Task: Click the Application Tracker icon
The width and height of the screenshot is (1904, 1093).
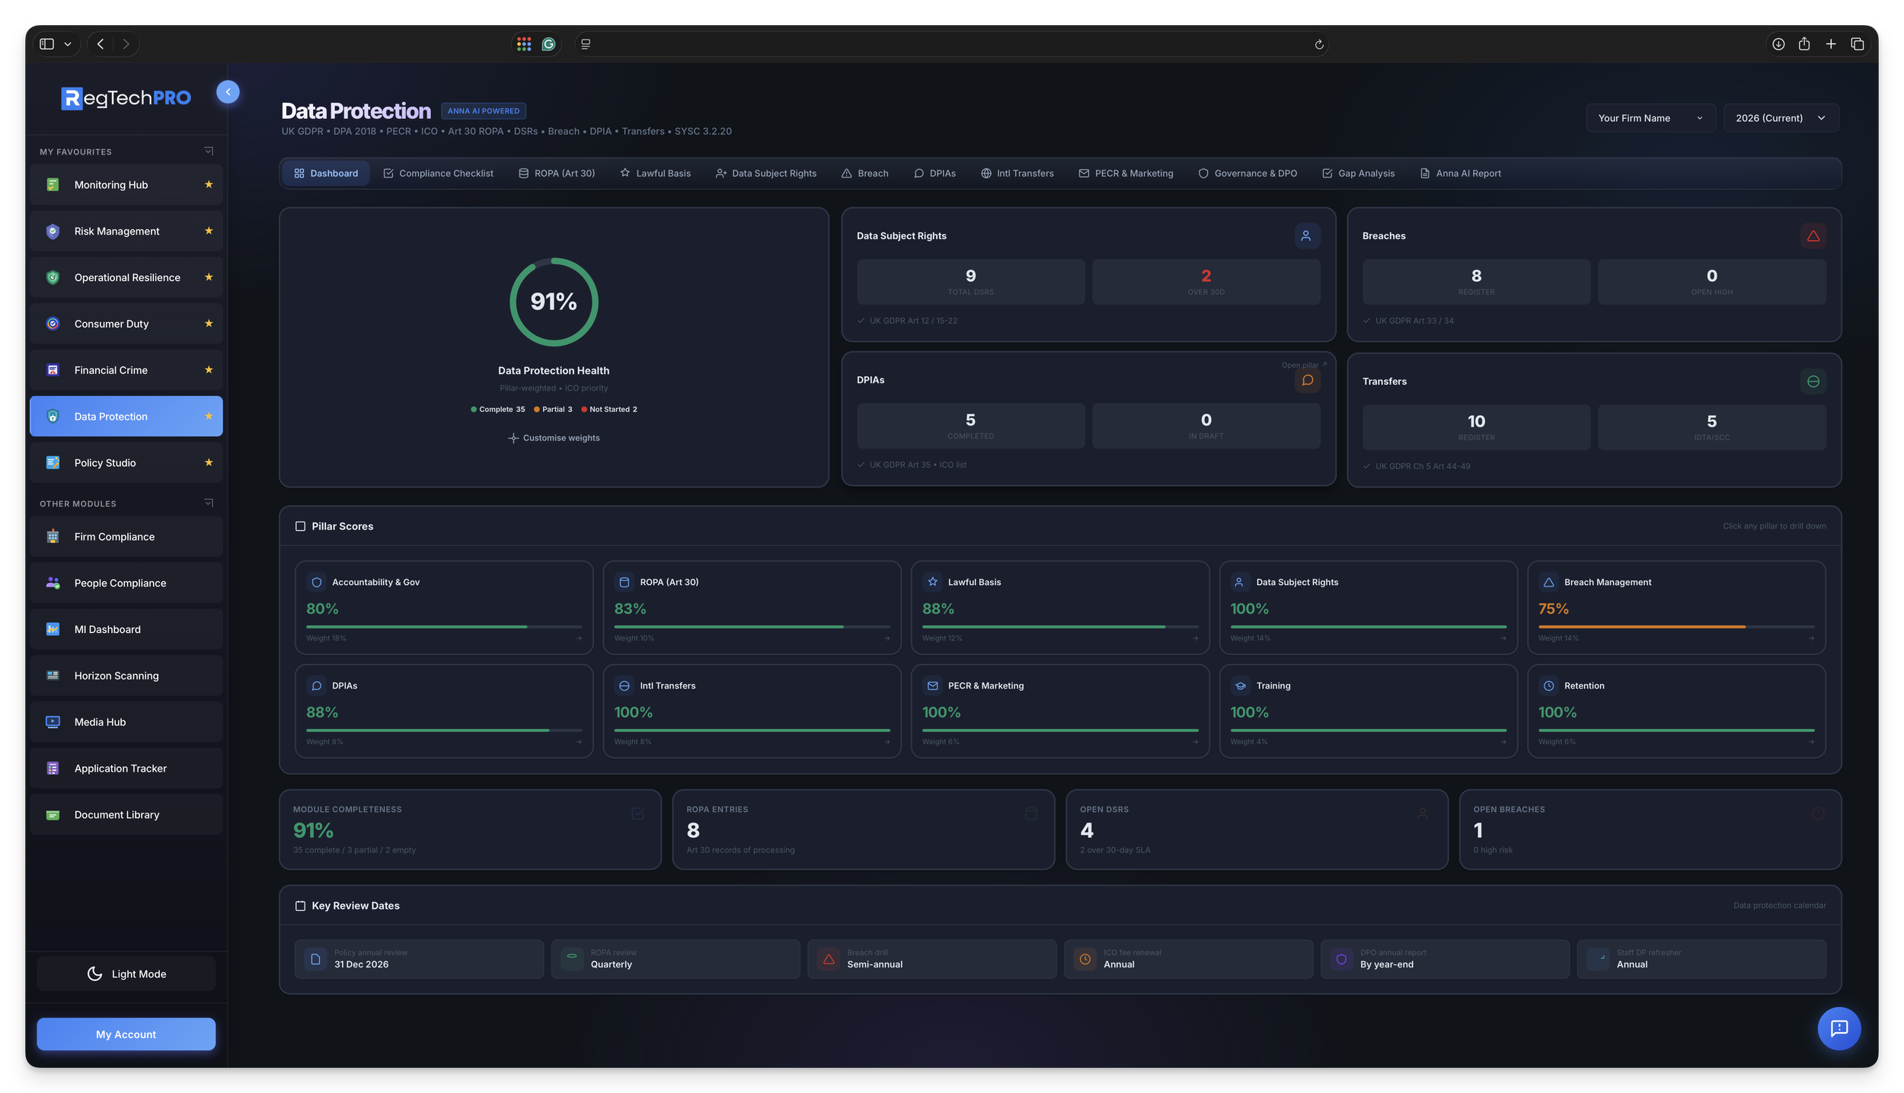Action: point(53,769)
